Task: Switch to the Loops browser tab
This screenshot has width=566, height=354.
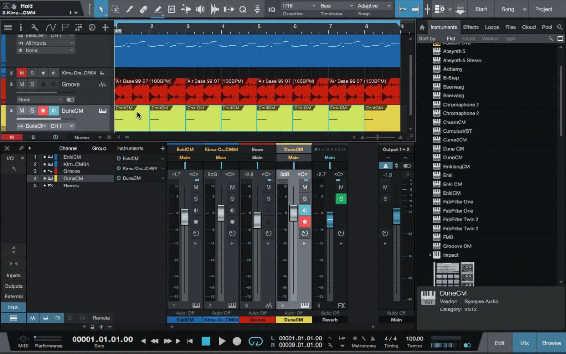Action: click(x=492, y=27)
